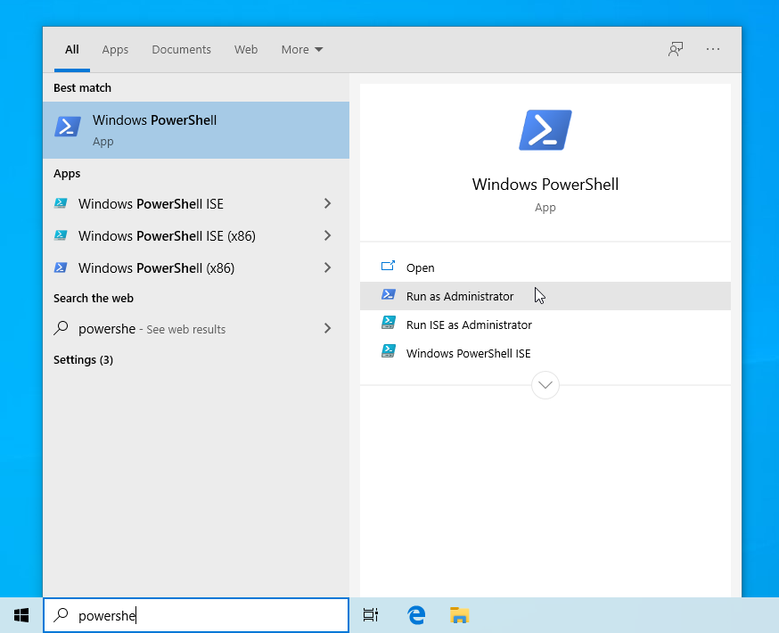This screenshot has width=779, height=633.
Task: Expand the More filter dropdown
Action: coord(302,50)
